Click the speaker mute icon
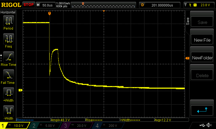This screenshot has width=216, height=129. click(209, 125)
